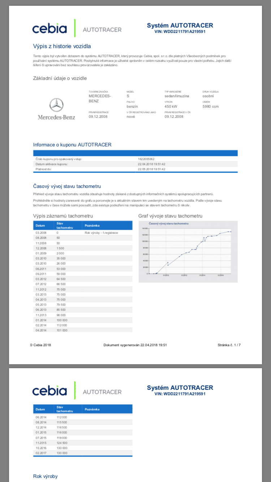Click the tachometer value '116 500'
The width and height of the screenshot is (271, 482).
coord(62,427)
